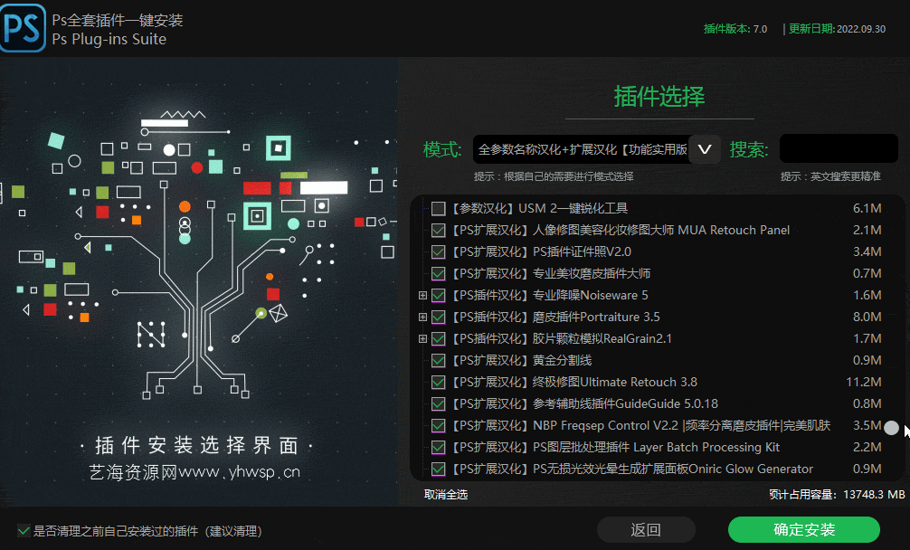
Task: Click the 提示：英文搜索更精准 hint
Action: [x=830, y=176]
